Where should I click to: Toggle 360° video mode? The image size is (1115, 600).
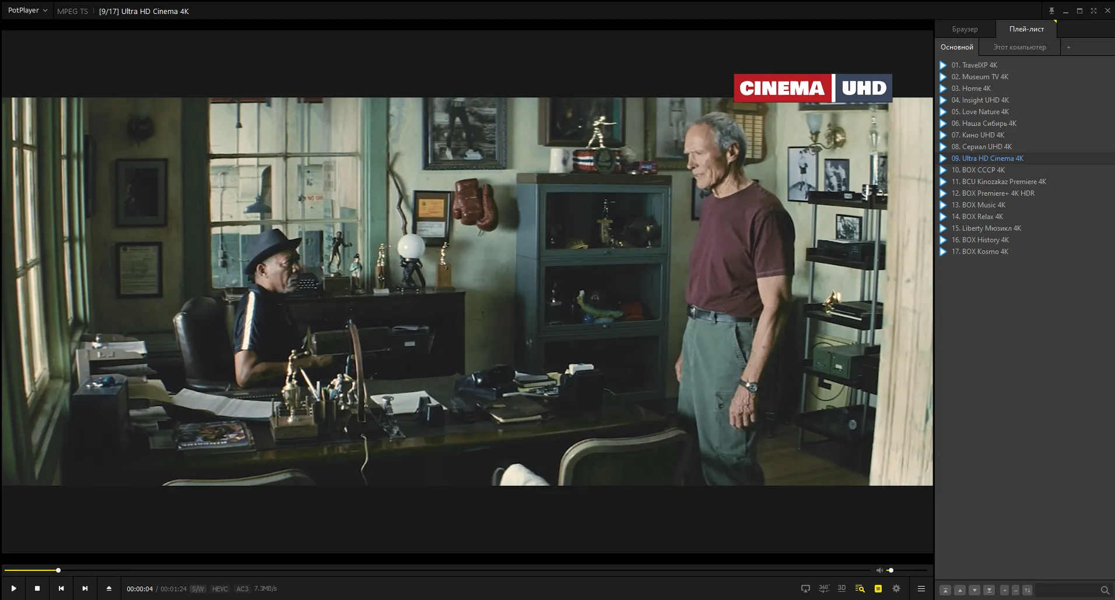[823, 588]
